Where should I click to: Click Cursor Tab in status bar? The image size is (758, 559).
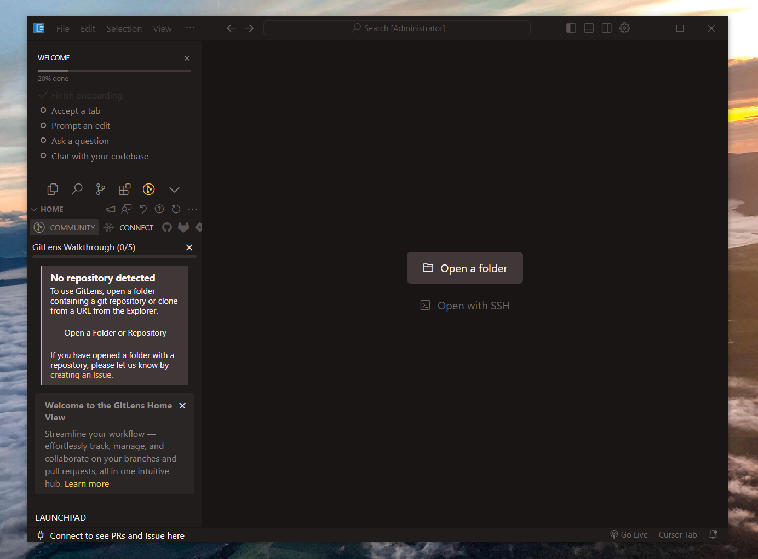[678, 535]
